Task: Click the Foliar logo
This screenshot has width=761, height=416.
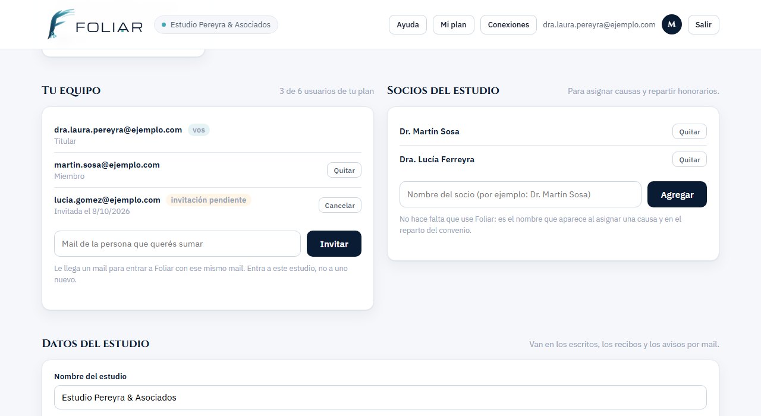Action: [x=95, y=24]
